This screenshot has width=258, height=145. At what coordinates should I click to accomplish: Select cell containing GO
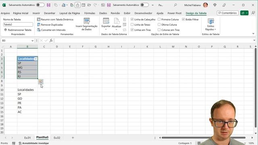tap(27, 99)
